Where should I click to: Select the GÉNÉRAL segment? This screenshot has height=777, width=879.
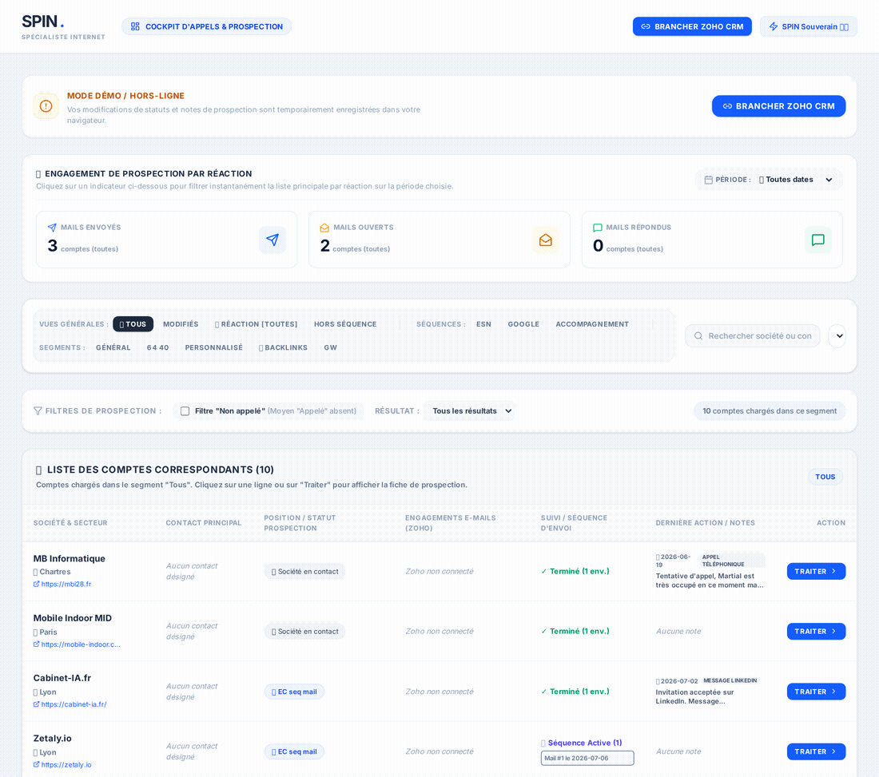(x=113, y=347)
